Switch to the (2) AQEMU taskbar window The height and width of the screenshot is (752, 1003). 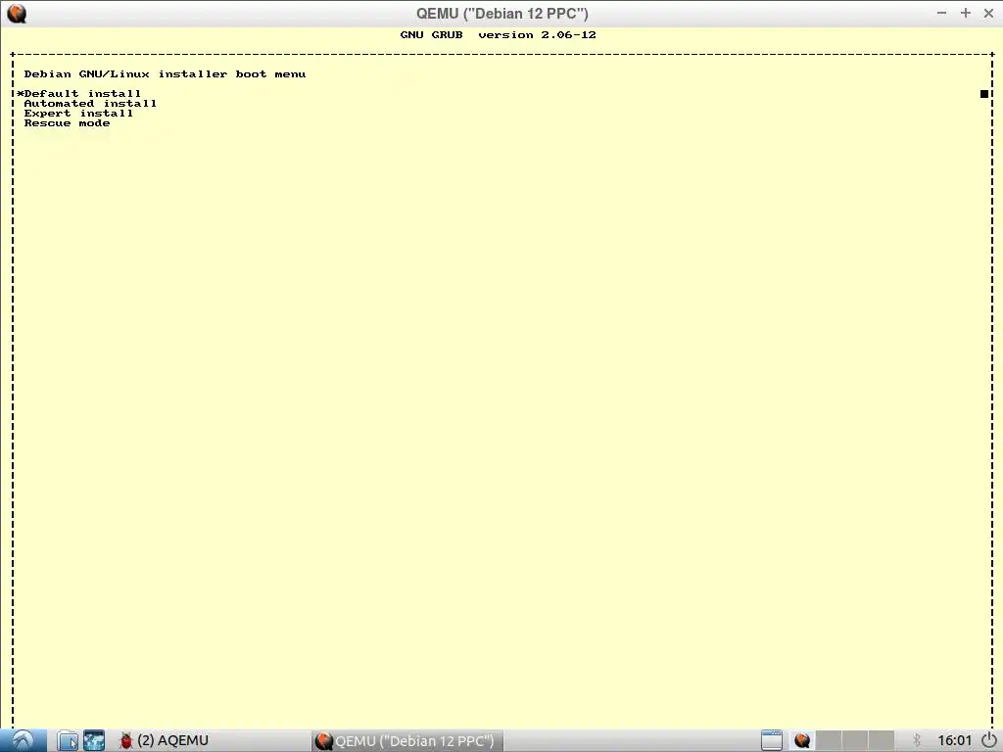point(164,740)
